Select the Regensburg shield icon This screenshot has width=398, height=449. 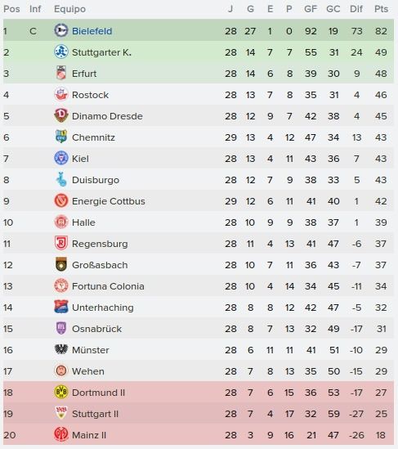(61, 243)
